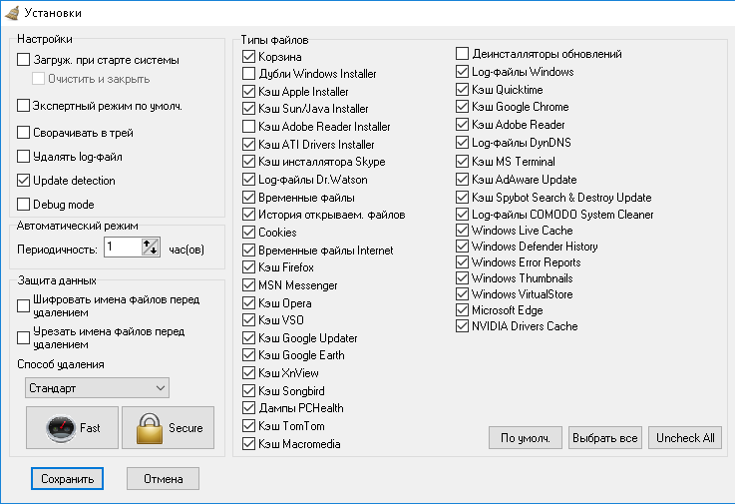Click the Сохранить button
Viewport: 735px width, 504px height.
coord(67,479)
